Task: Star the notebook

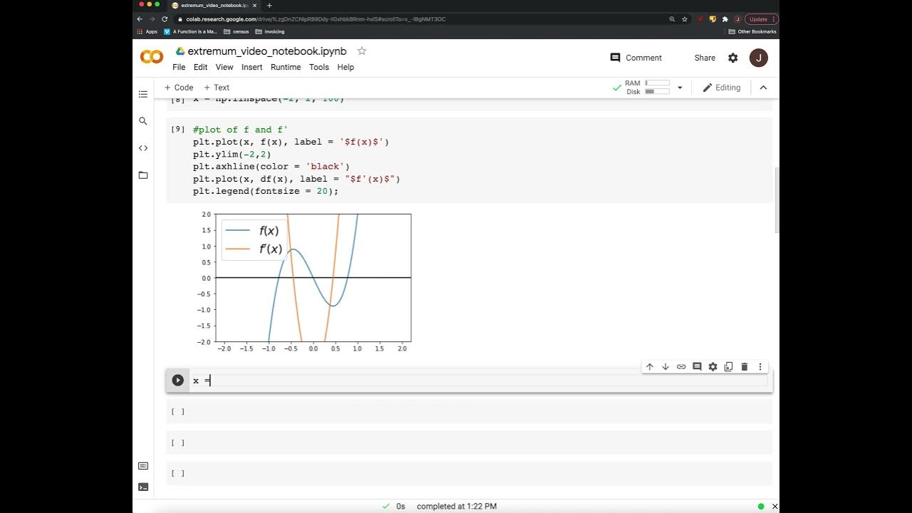Action: [x=361, y=51]
